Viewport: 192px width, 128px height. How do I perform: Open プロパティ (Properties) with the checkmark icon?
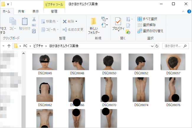(118, 24)
